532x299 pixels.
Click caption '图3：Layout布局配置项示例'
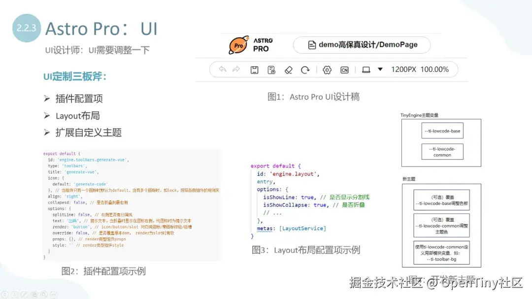(306, 250)
